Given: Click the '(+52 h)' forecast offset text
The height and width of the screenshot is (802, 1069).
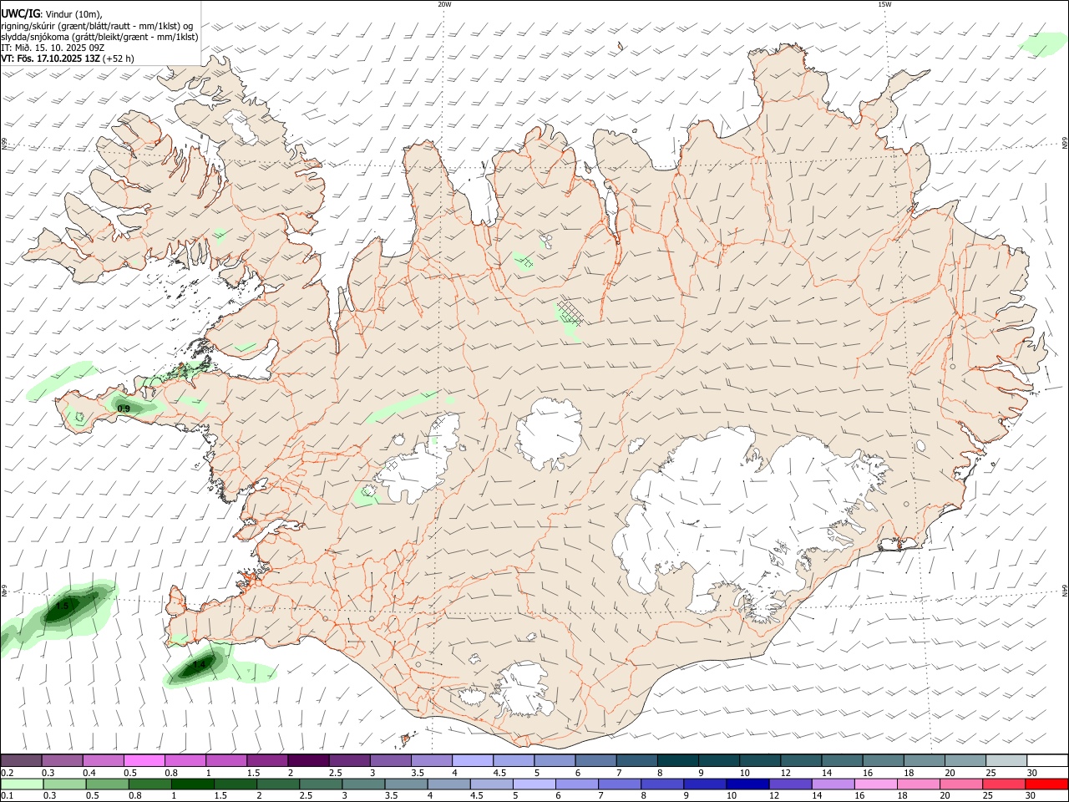Looking at the screenshot, I should click(x=119, y=58).
